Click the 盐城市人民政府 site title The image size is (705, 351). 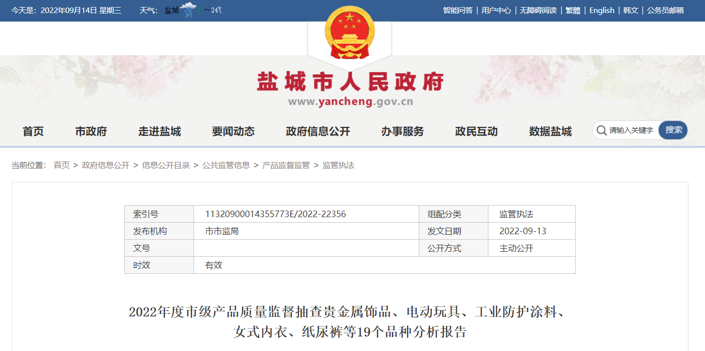pos(350,81)
